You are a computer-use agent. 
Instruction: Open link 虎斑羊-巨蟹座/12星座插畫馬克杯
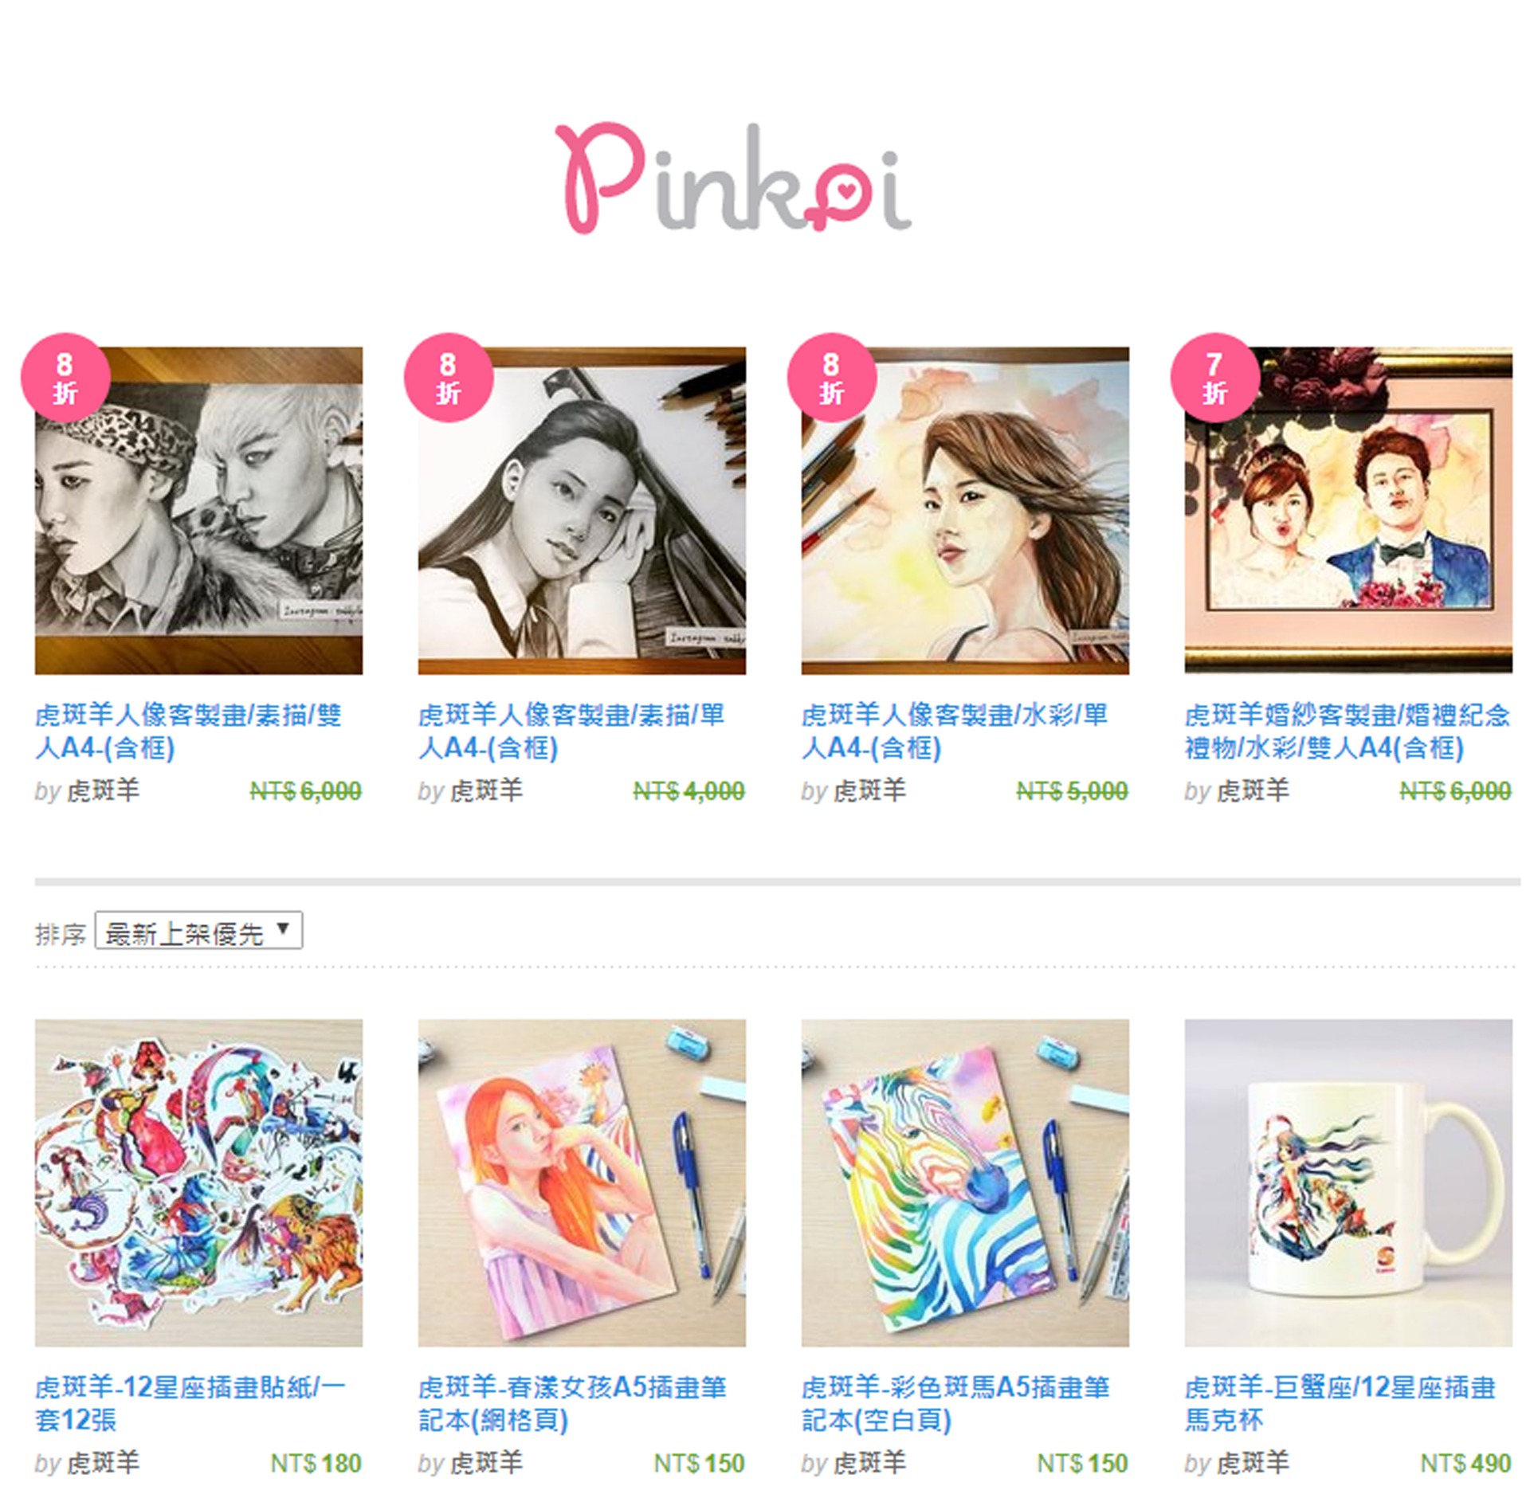tap(1340, 1404)
